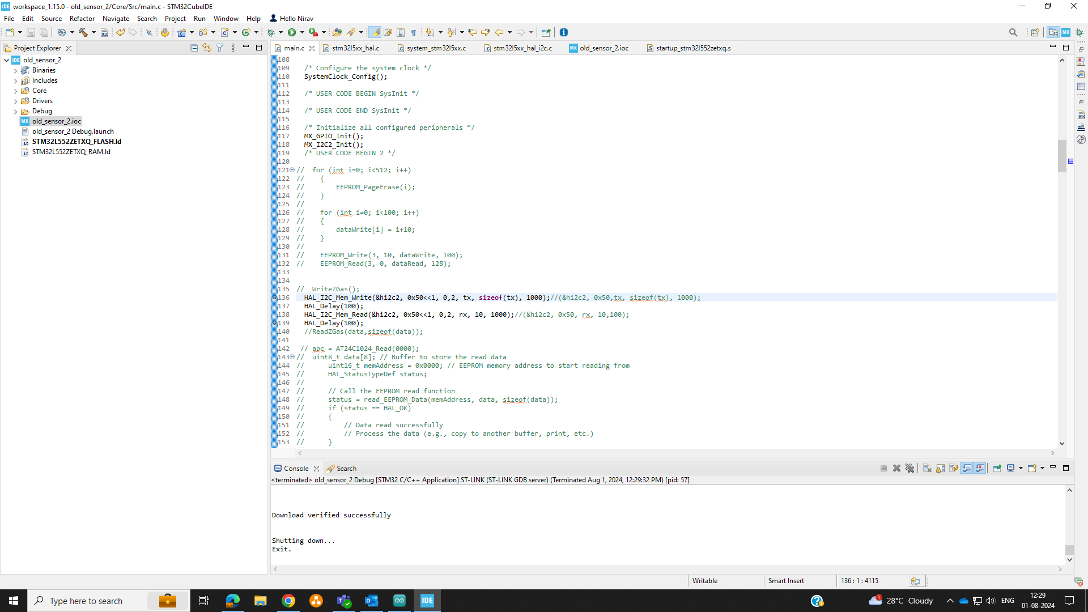Skip all breakpoints using the toolbar icon

149,32
